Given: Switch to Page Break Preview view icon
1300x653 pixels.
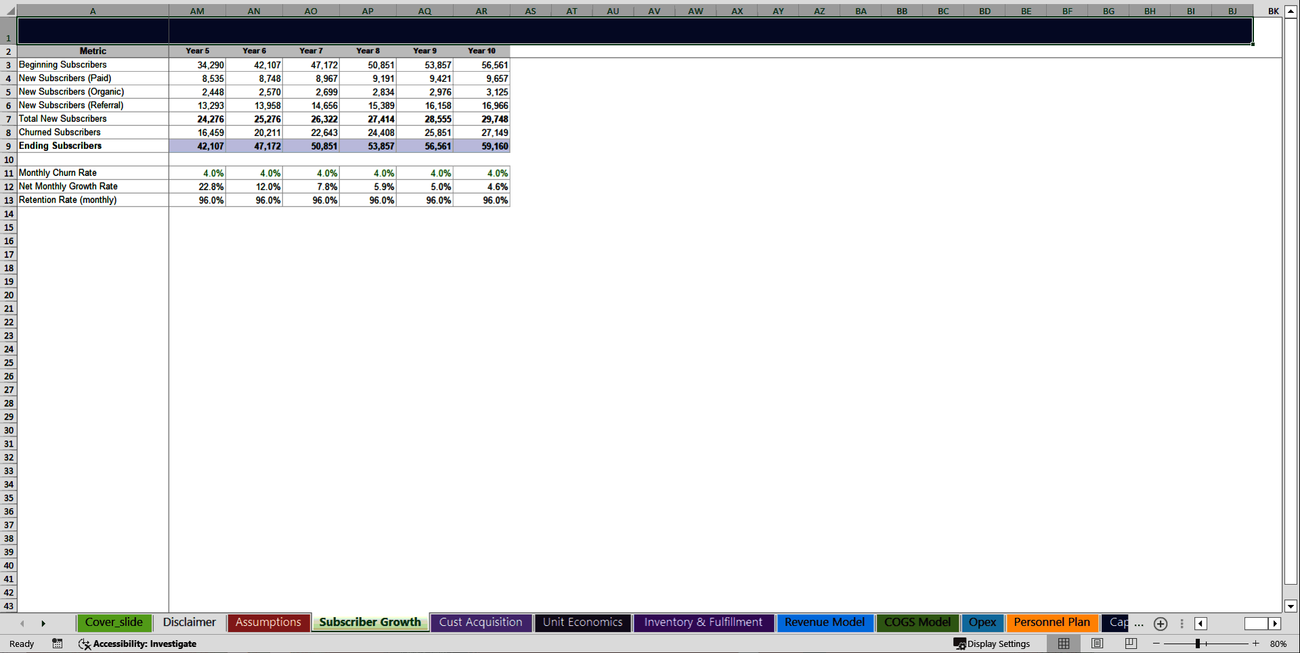Looking at the screenshot, I should [1131, 644].
